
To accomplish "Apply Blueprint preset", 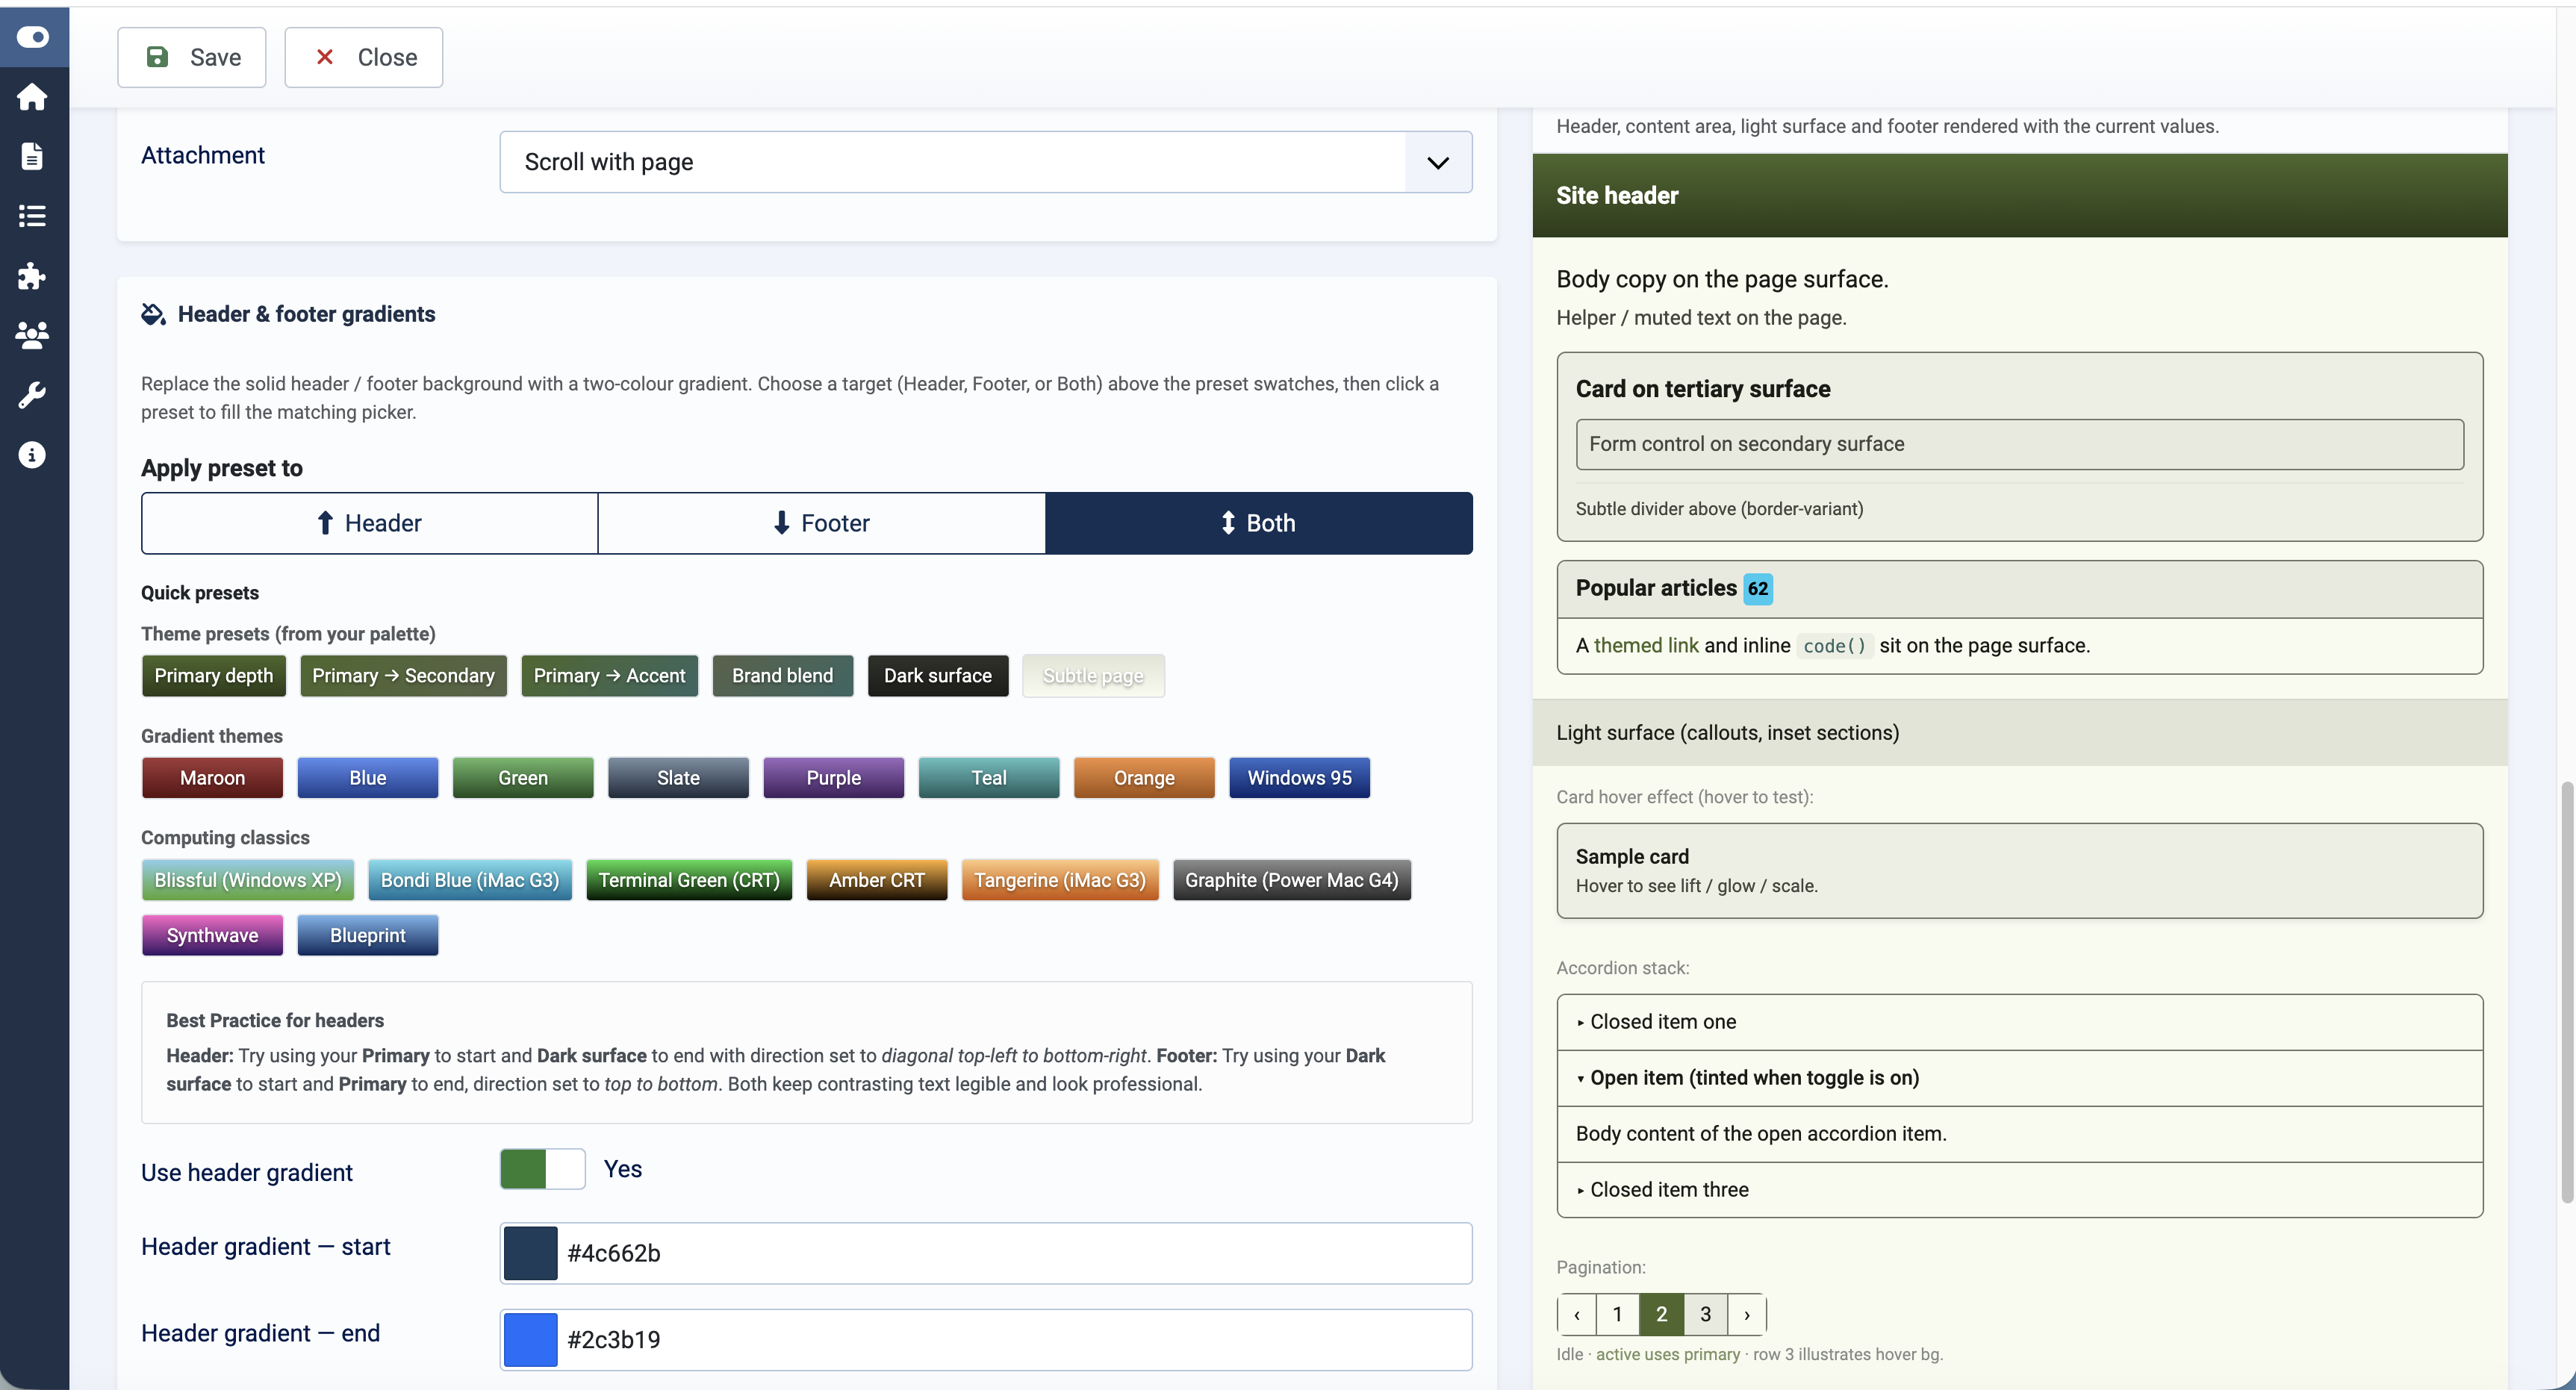I will tap(367, 936).
